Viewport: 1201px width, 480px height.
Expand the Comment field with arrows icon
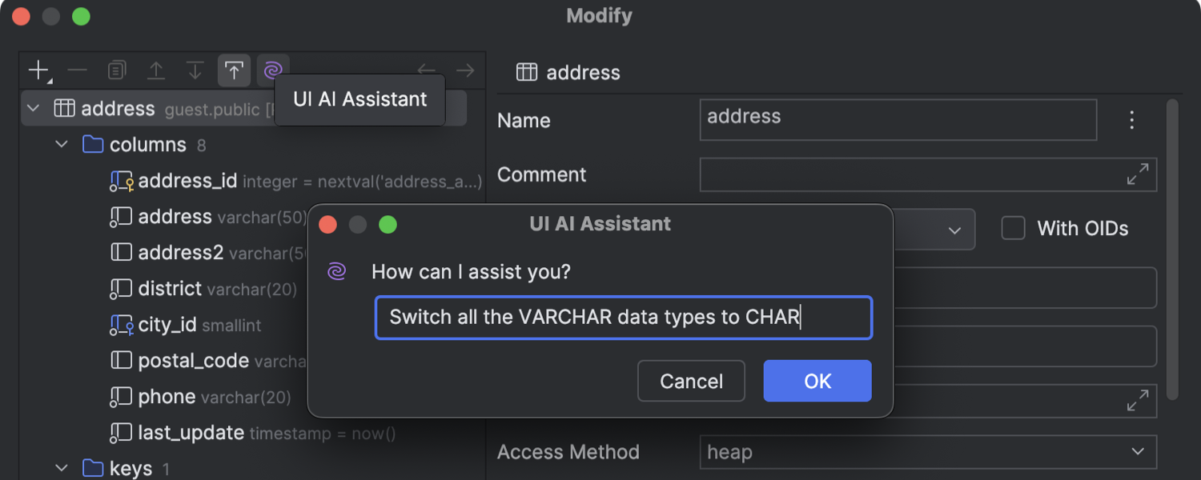(x=1138, y=174)
